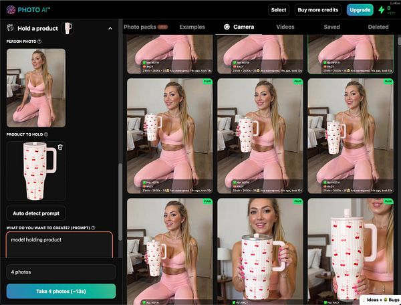
Task: Open top-left partially visible photo
Action: [x=170, y=54]
